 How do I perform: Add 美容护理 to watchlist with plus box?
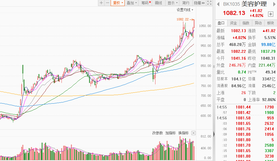click(x=270, y=14)
